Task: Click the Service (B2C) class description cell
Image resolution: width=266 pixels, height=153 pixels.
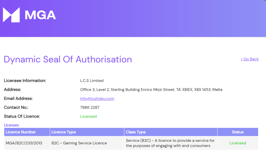Action: (x=170, y=143)
